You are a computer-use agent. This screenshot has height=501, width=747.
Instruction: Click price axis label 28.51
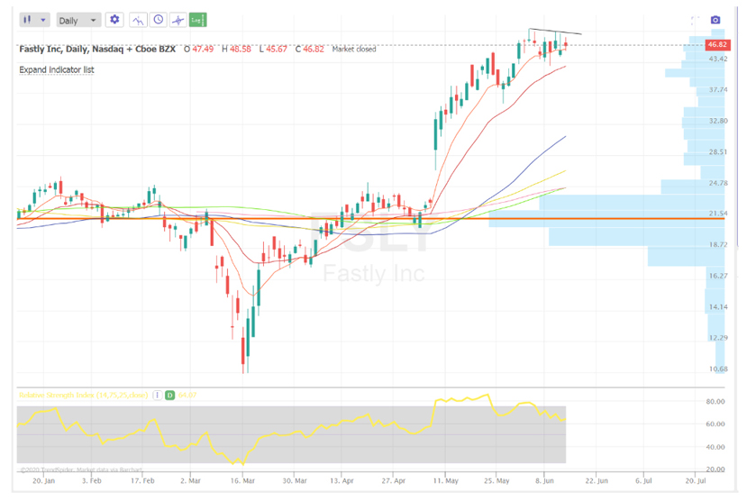click(x=718, y=152)
